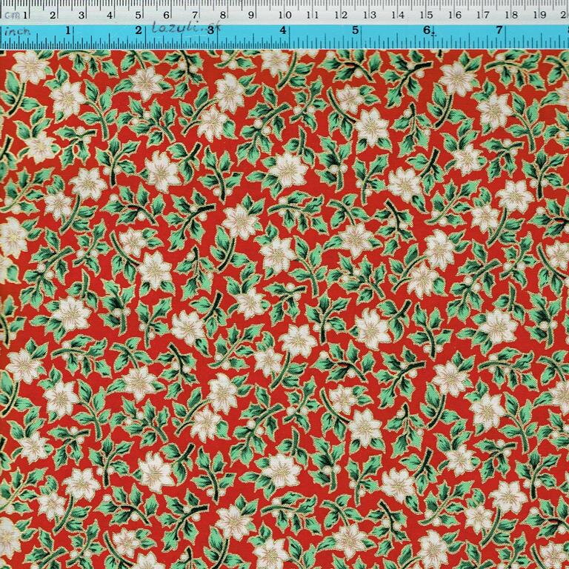Click the handwritten "lazuli.sk" text on ruler
Image resolution: width=569 pixels, height=569 pixels.
tap(186, 27)
